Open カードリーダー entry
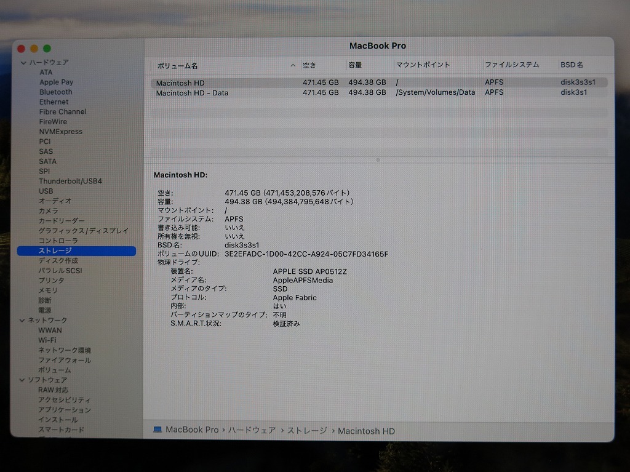Image resolution: width=630 pixels, height=472 pixels. (62, 221)
